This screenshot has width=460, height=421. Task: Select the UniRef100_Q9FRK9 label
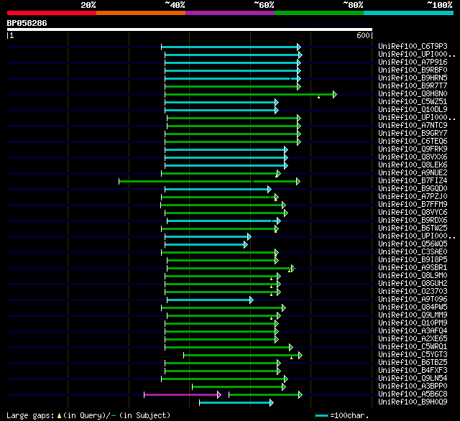coord(413,149)
